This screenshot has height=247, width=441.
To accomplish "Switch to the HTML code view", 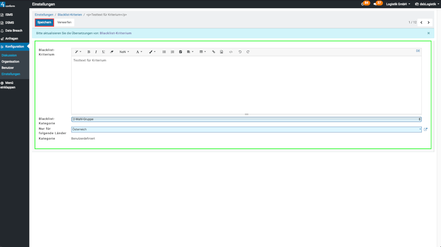I will [231, 52].
